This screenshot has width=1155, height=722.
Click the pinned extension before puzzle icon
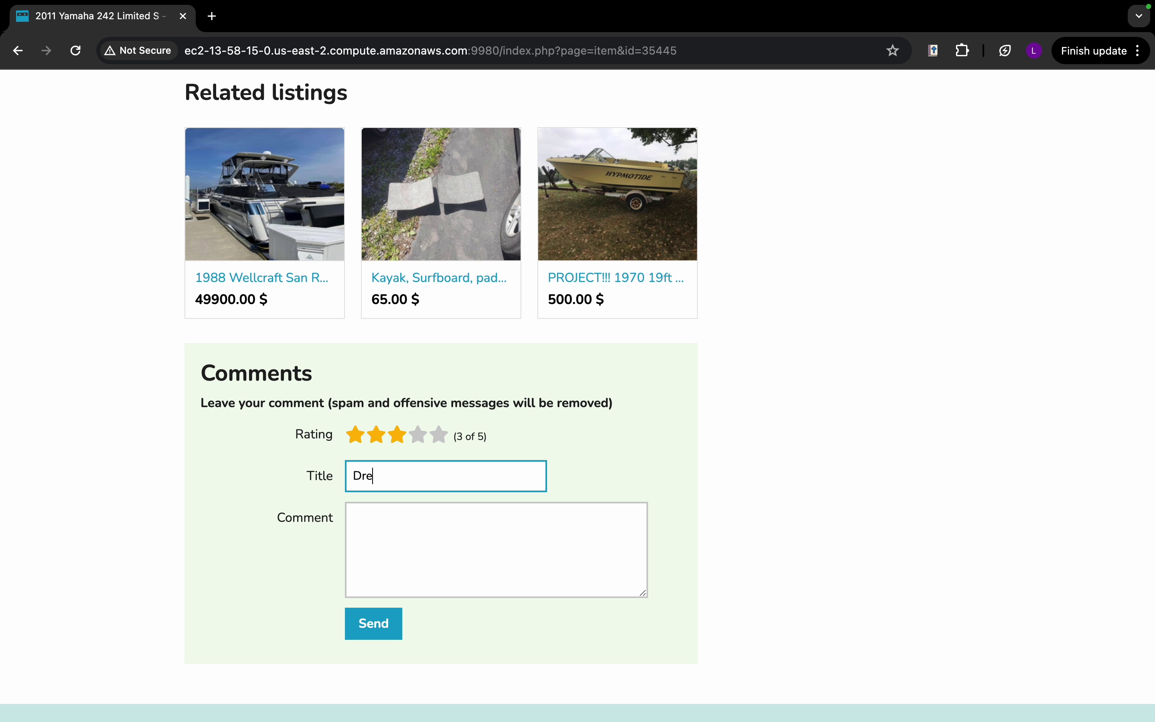pos(932,51)
